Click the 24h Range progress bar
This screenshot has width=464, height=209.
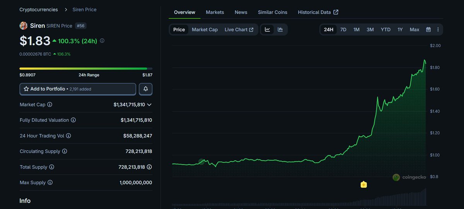(x=86, y=68)
